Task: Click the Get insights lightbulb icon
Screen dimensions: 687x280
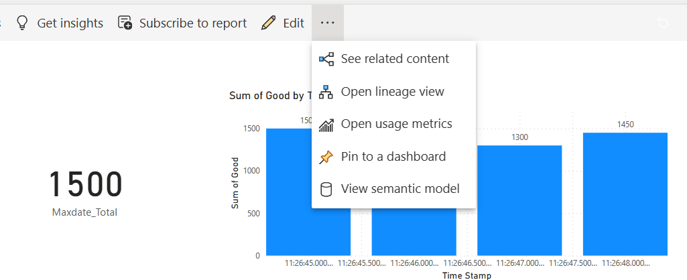Action: pyautogui.click(x=21, y=23)
